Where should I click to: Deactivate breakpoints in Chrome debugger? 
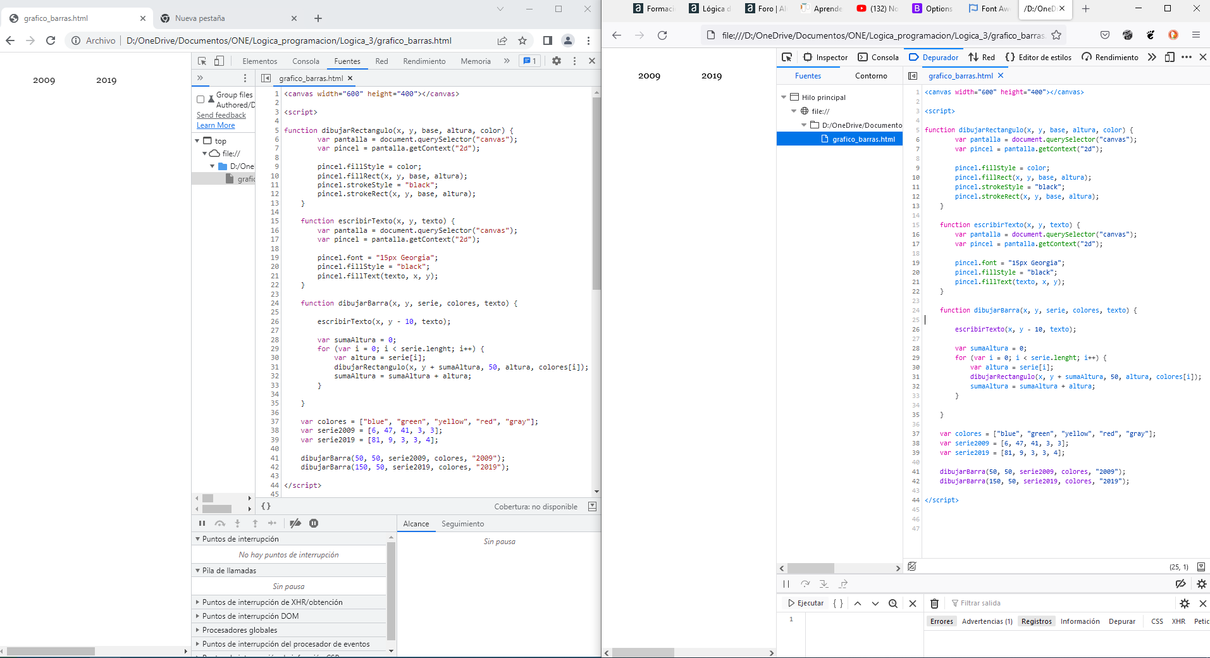pos(295,523)
